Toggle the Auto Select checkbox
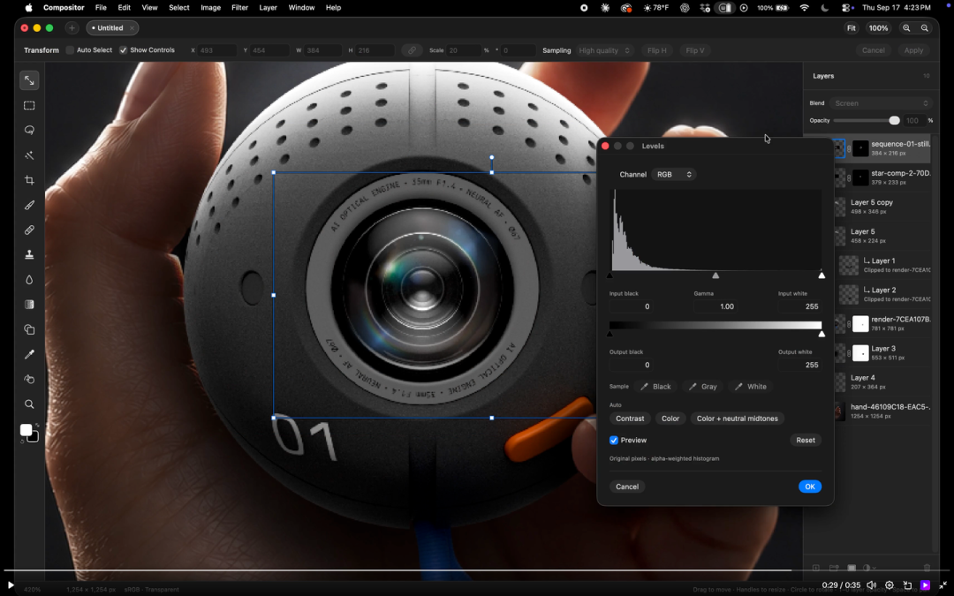The image size is (954, 596). [x=70, y=50]
